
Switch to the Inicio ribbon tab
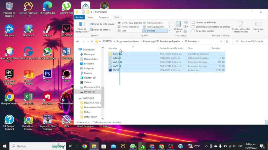coord(90,17)
